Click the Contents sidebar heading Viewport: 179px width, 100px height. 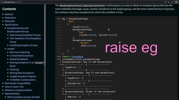pyautogui.click(x=9, y=9)
